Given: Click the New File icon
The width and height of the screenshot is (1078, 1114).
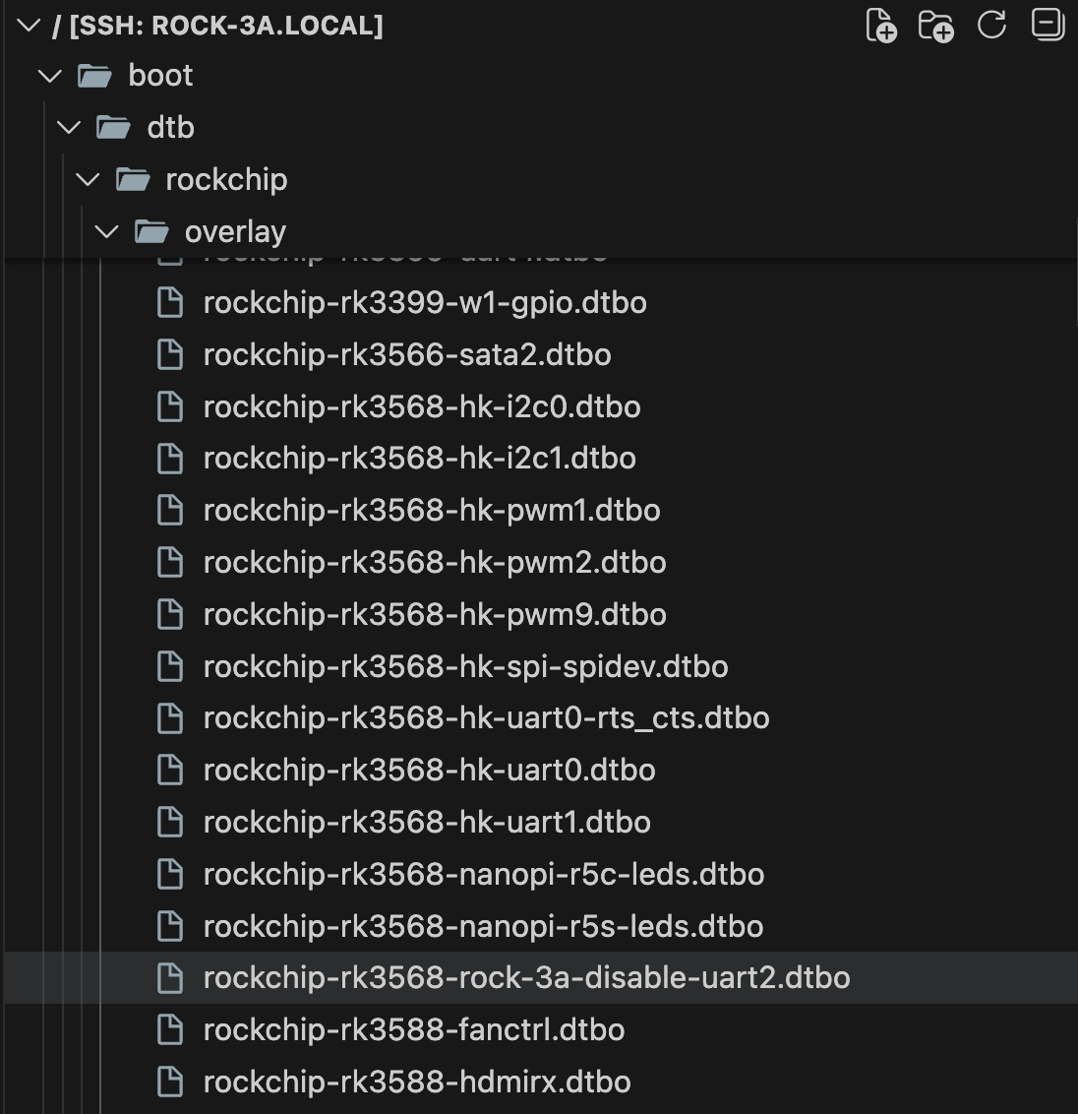Looking at the screenshot, I should [x=880, y=26].
